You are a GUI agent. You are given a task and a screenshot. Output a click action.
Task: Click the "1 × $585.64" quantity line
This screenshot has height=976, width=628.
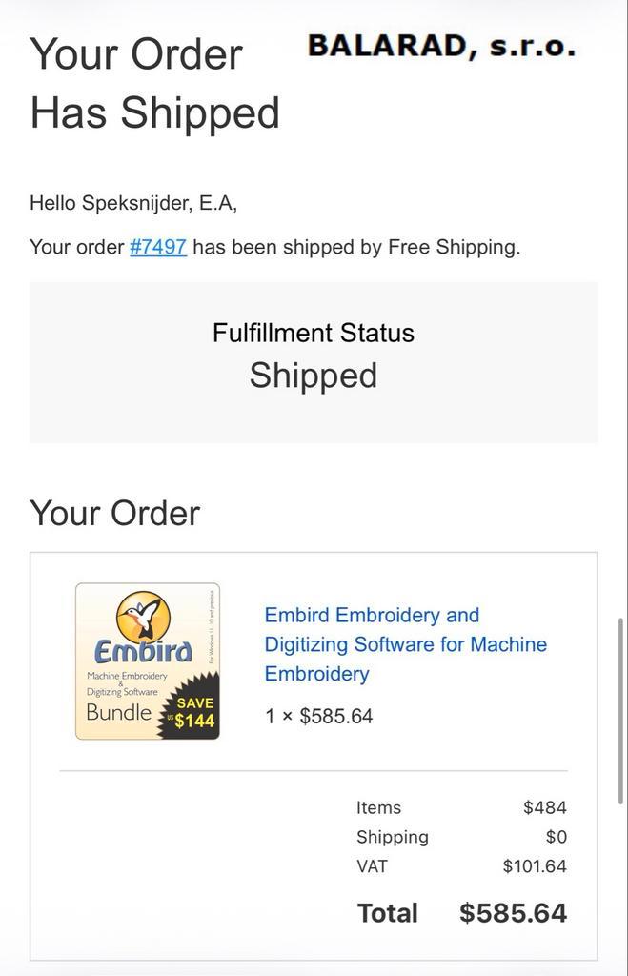(318, 716)
